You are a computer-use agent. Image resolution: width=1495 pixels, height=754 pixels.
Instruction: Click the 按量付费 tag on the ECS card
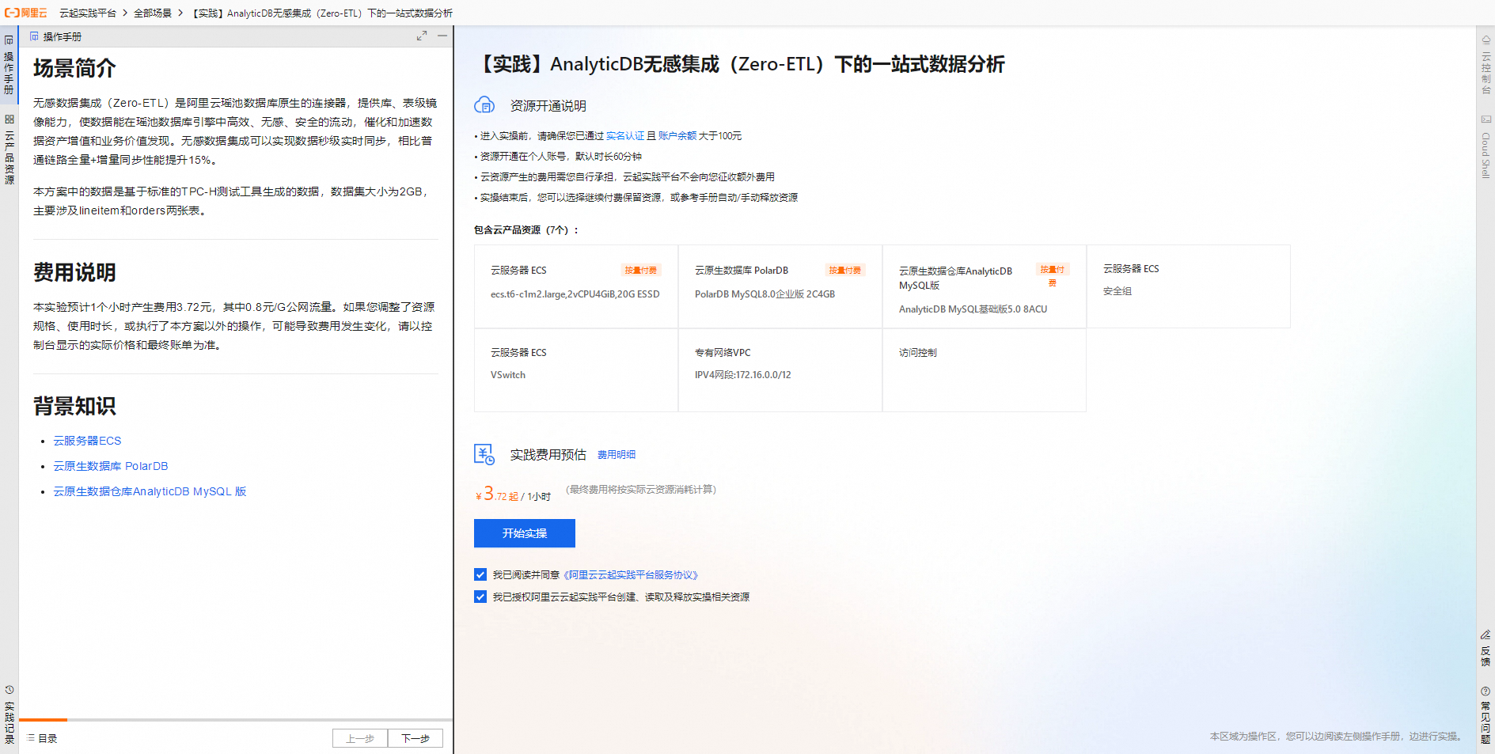(641, 270)
